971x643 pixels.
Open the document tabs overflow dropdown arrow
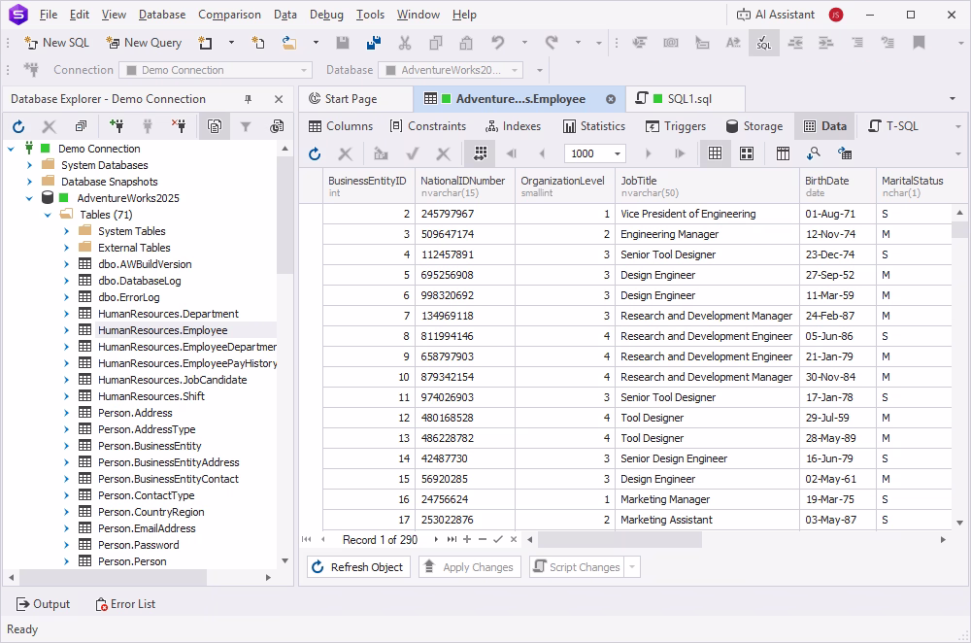(x=953, y=99)
